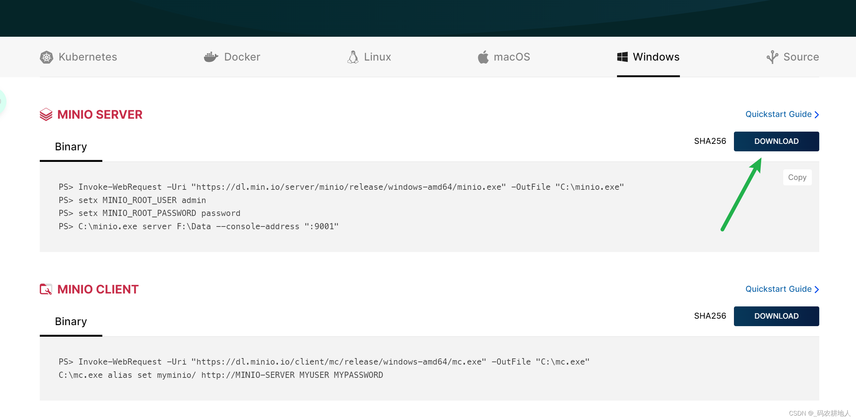Click the Source branch icon
The width and height of the screenshot is (856, 420).
tap(772, 57)
